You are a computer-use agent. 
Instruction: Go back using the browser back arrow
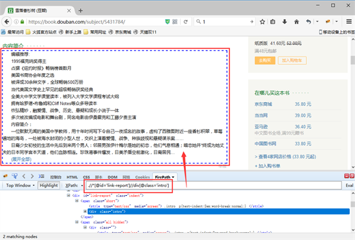pos(7,22)
